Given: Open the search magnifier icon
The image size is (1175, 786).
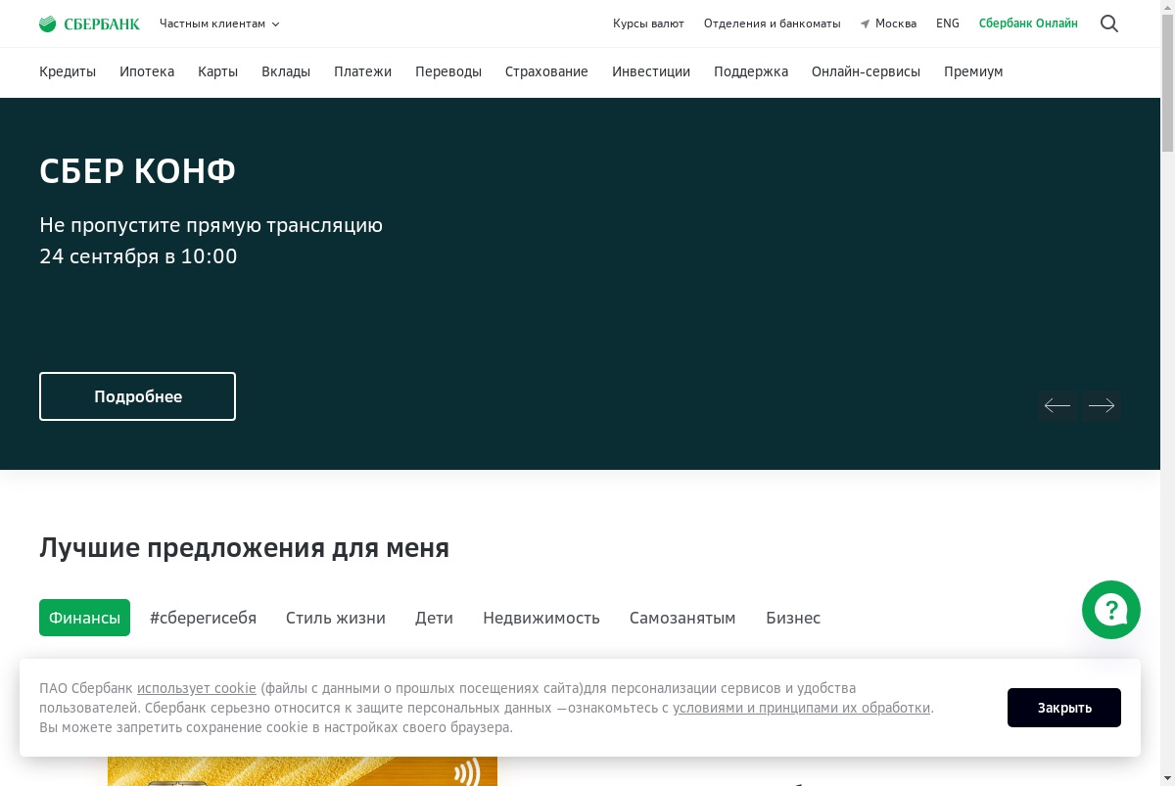Looking at the screenshot, I should click(x=1109, y=23).
